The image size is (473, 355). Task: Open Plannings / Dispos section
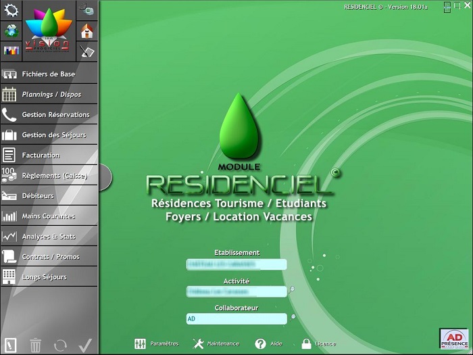[49, 95]
